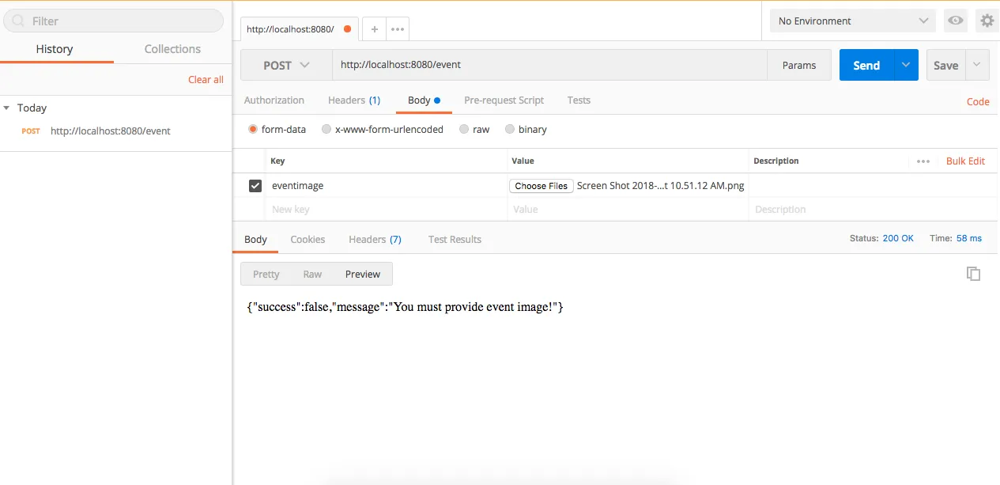This screenshot has width=1000, height=485.
Task: Click Choose Files for eventimage
Action: 542,186
